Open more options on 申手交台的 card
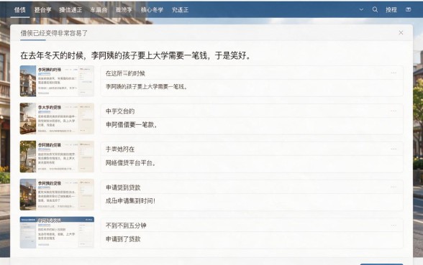The height and width of the screenshot is (265, 423). coord(394,111)
